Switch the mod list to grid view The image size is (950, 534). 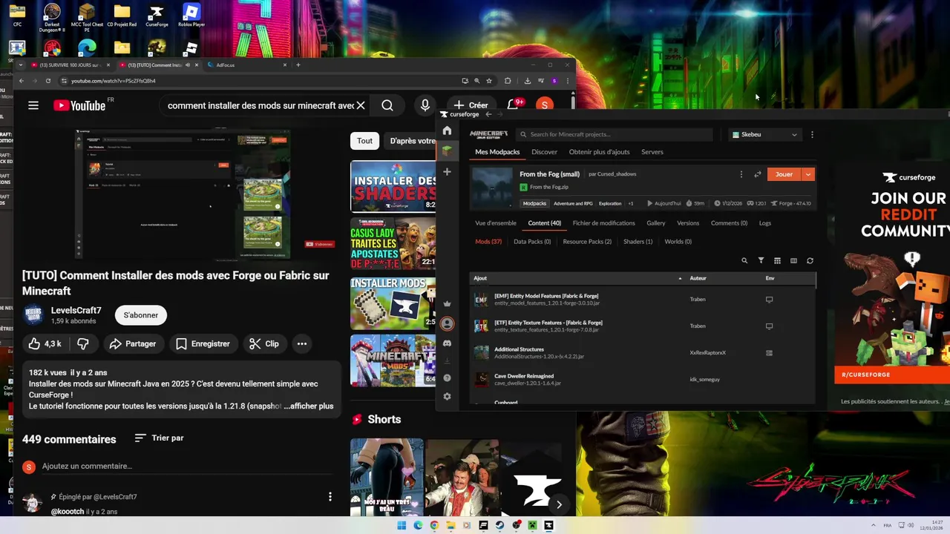(x=777, y=261)
